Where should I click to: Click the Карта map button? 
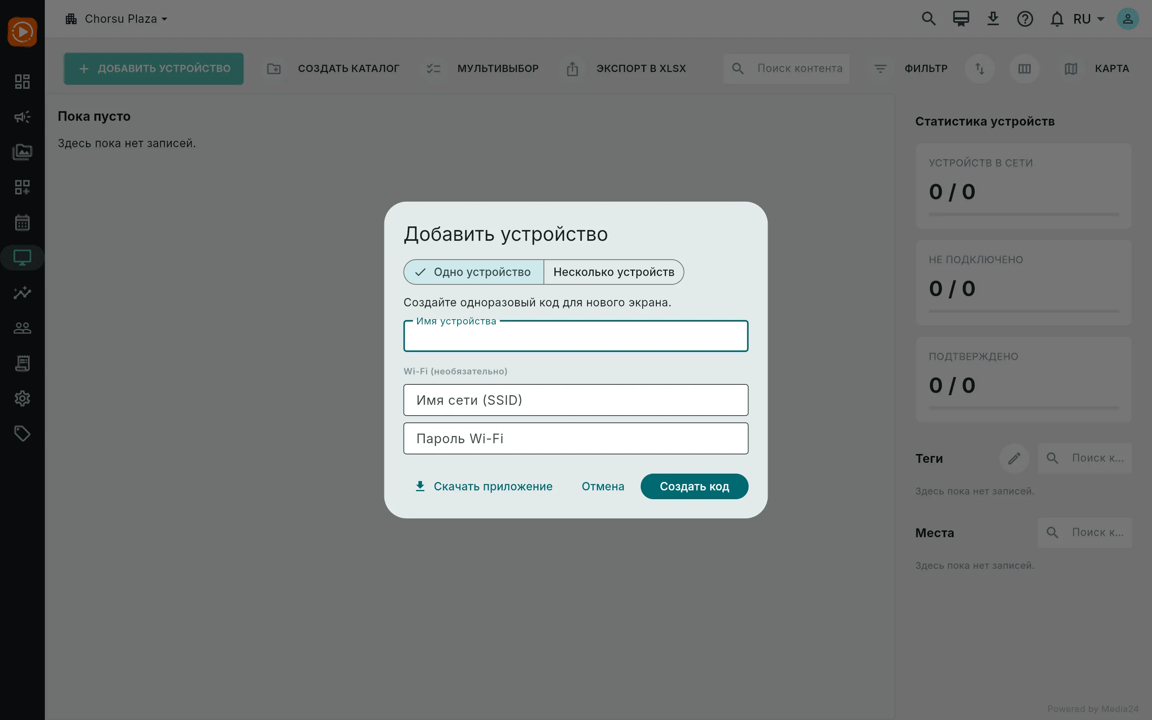(x=1096, y=68)
